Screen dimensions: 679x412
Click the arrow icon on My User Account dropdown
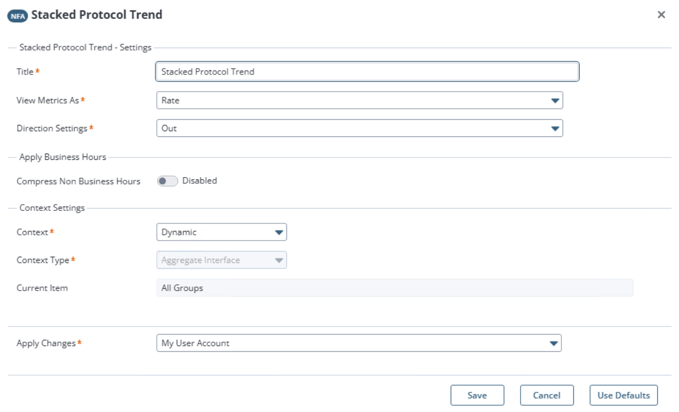pos(553,344)
